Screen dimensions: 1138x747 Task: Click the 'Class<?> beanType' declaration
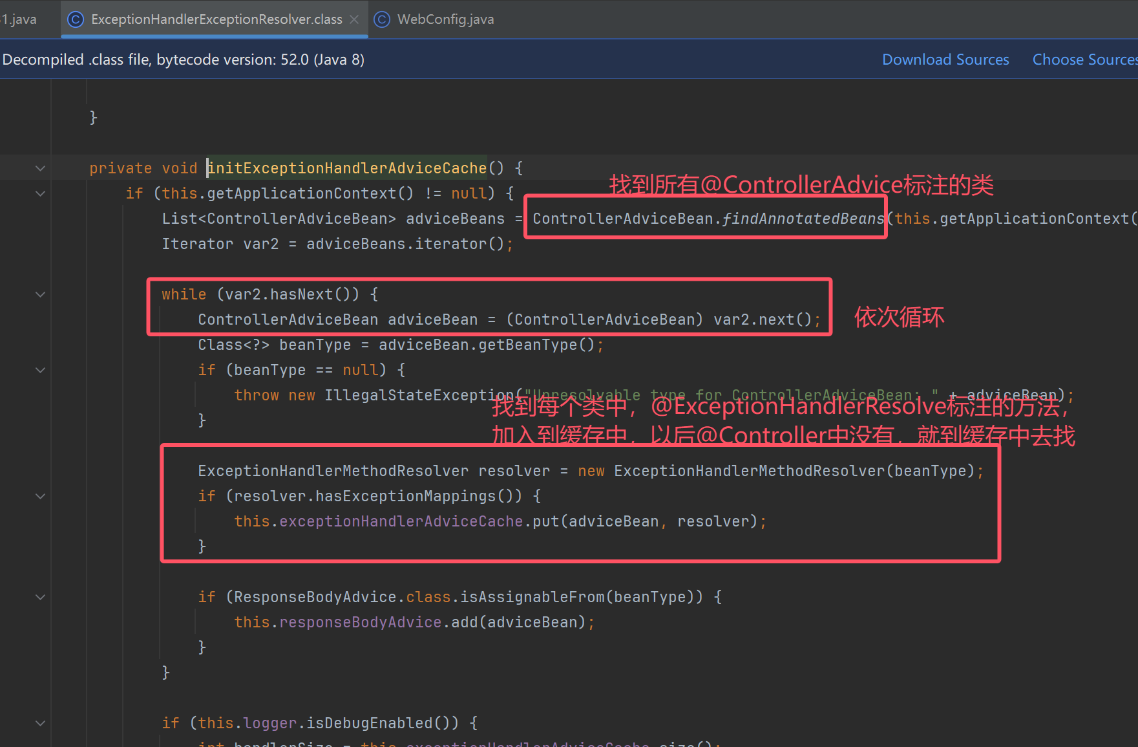pos(275,345)
